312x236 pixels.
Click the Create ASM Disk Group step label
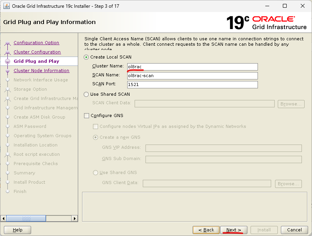(39, 117)
